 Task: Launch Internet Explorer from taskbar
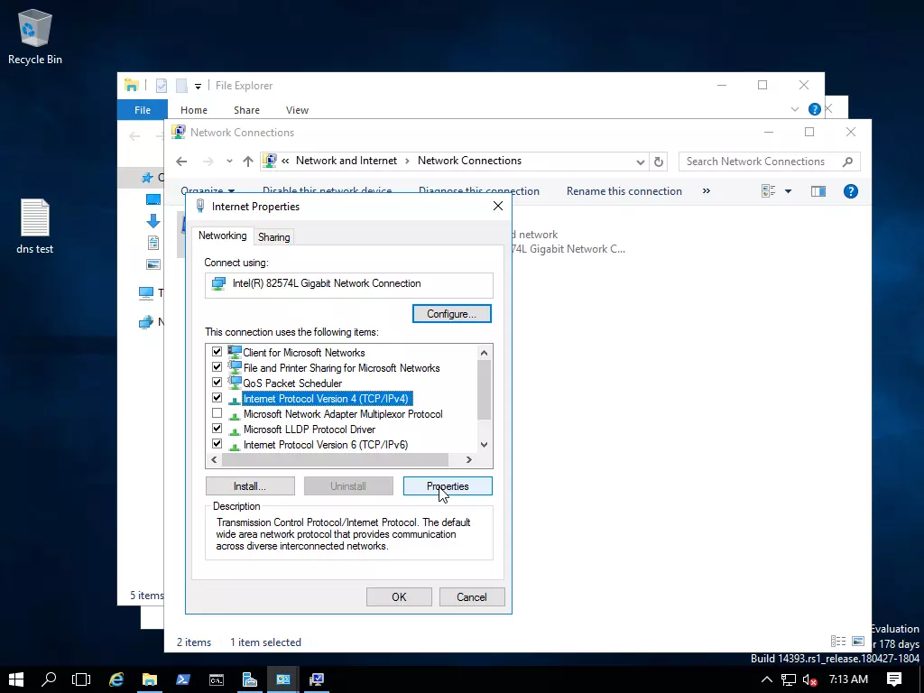[x=116, y=679]
